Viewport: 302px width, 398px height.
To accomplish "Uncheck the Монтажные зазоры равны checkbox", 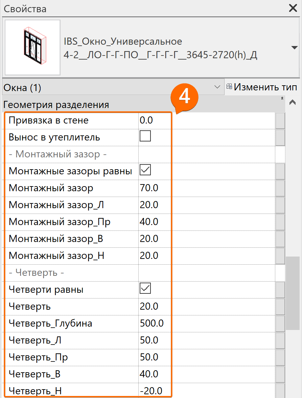I will pos(145,170).
